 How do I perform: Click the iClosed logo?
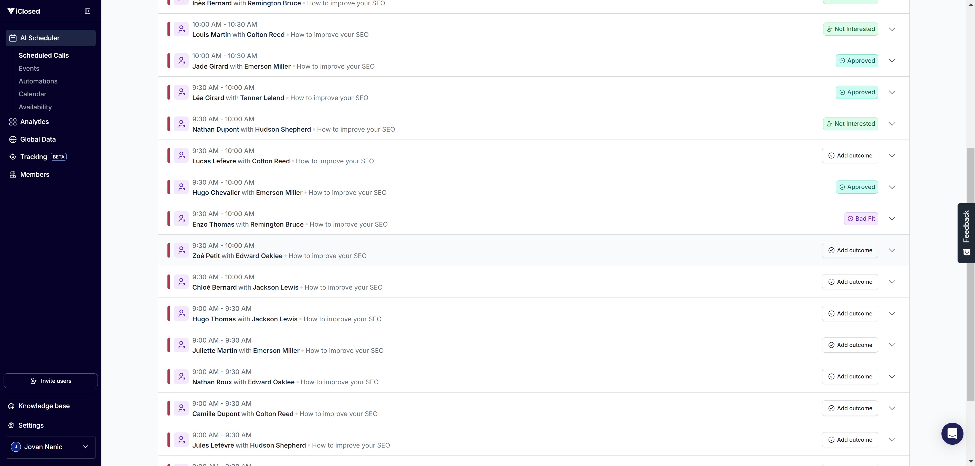[24, 11]
